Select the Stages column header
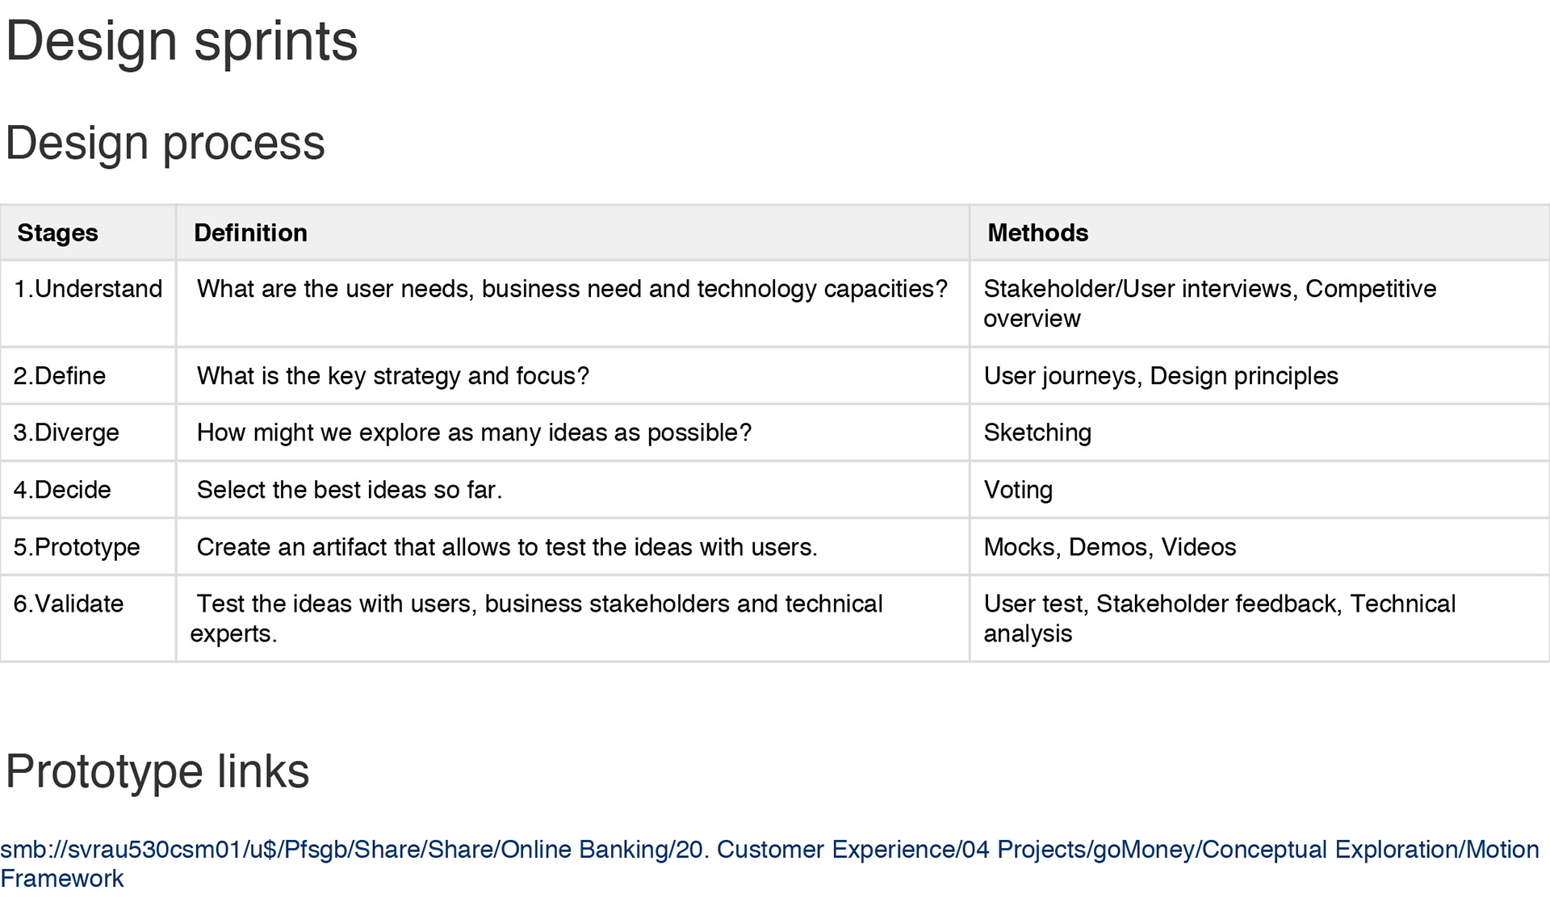 pyautogui.click(x=88, y=232)
